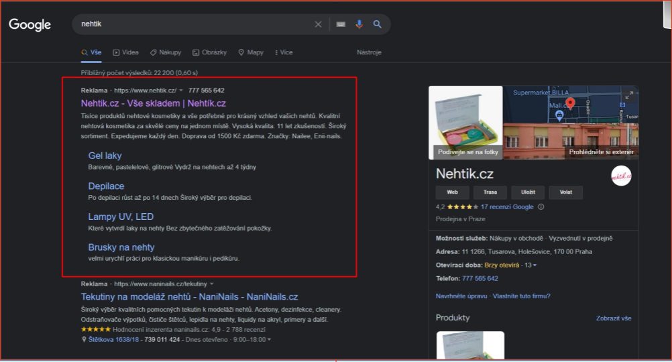Open info icon next to Google reviews
Viewport: 672px width, 362px height.
541,207
